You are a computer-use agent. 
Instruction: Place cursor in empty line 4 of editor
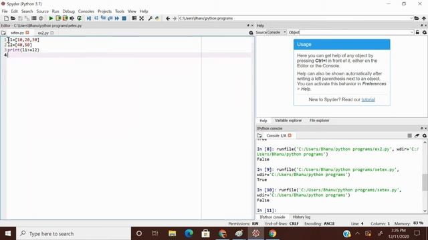[128, 55]
